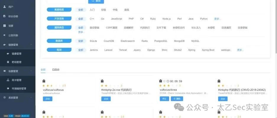
Task: Filter database by MongoDB
Action: [179, 41]
